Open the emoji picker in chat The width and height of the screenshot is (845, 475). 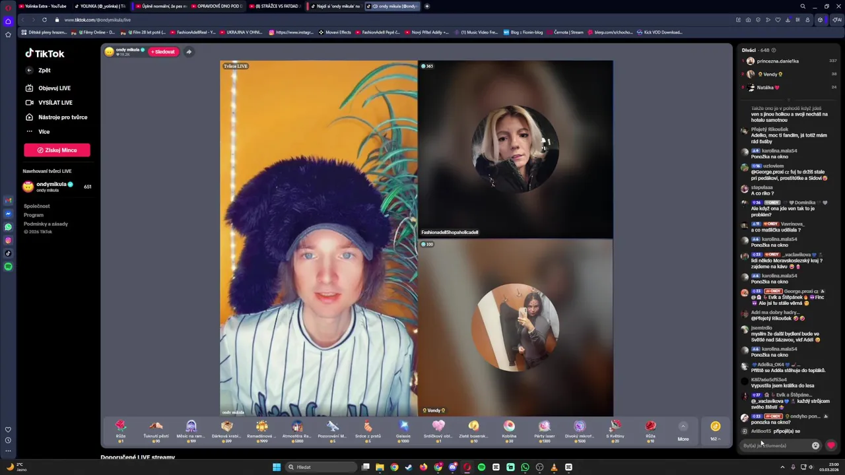pos(815,445)
